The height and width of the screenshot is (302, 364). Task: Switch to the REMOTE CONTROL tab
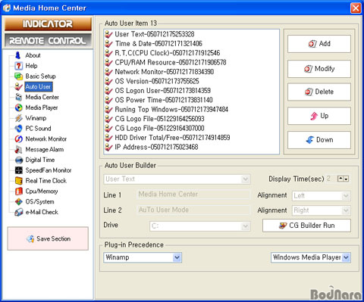[x=48, y=41]
